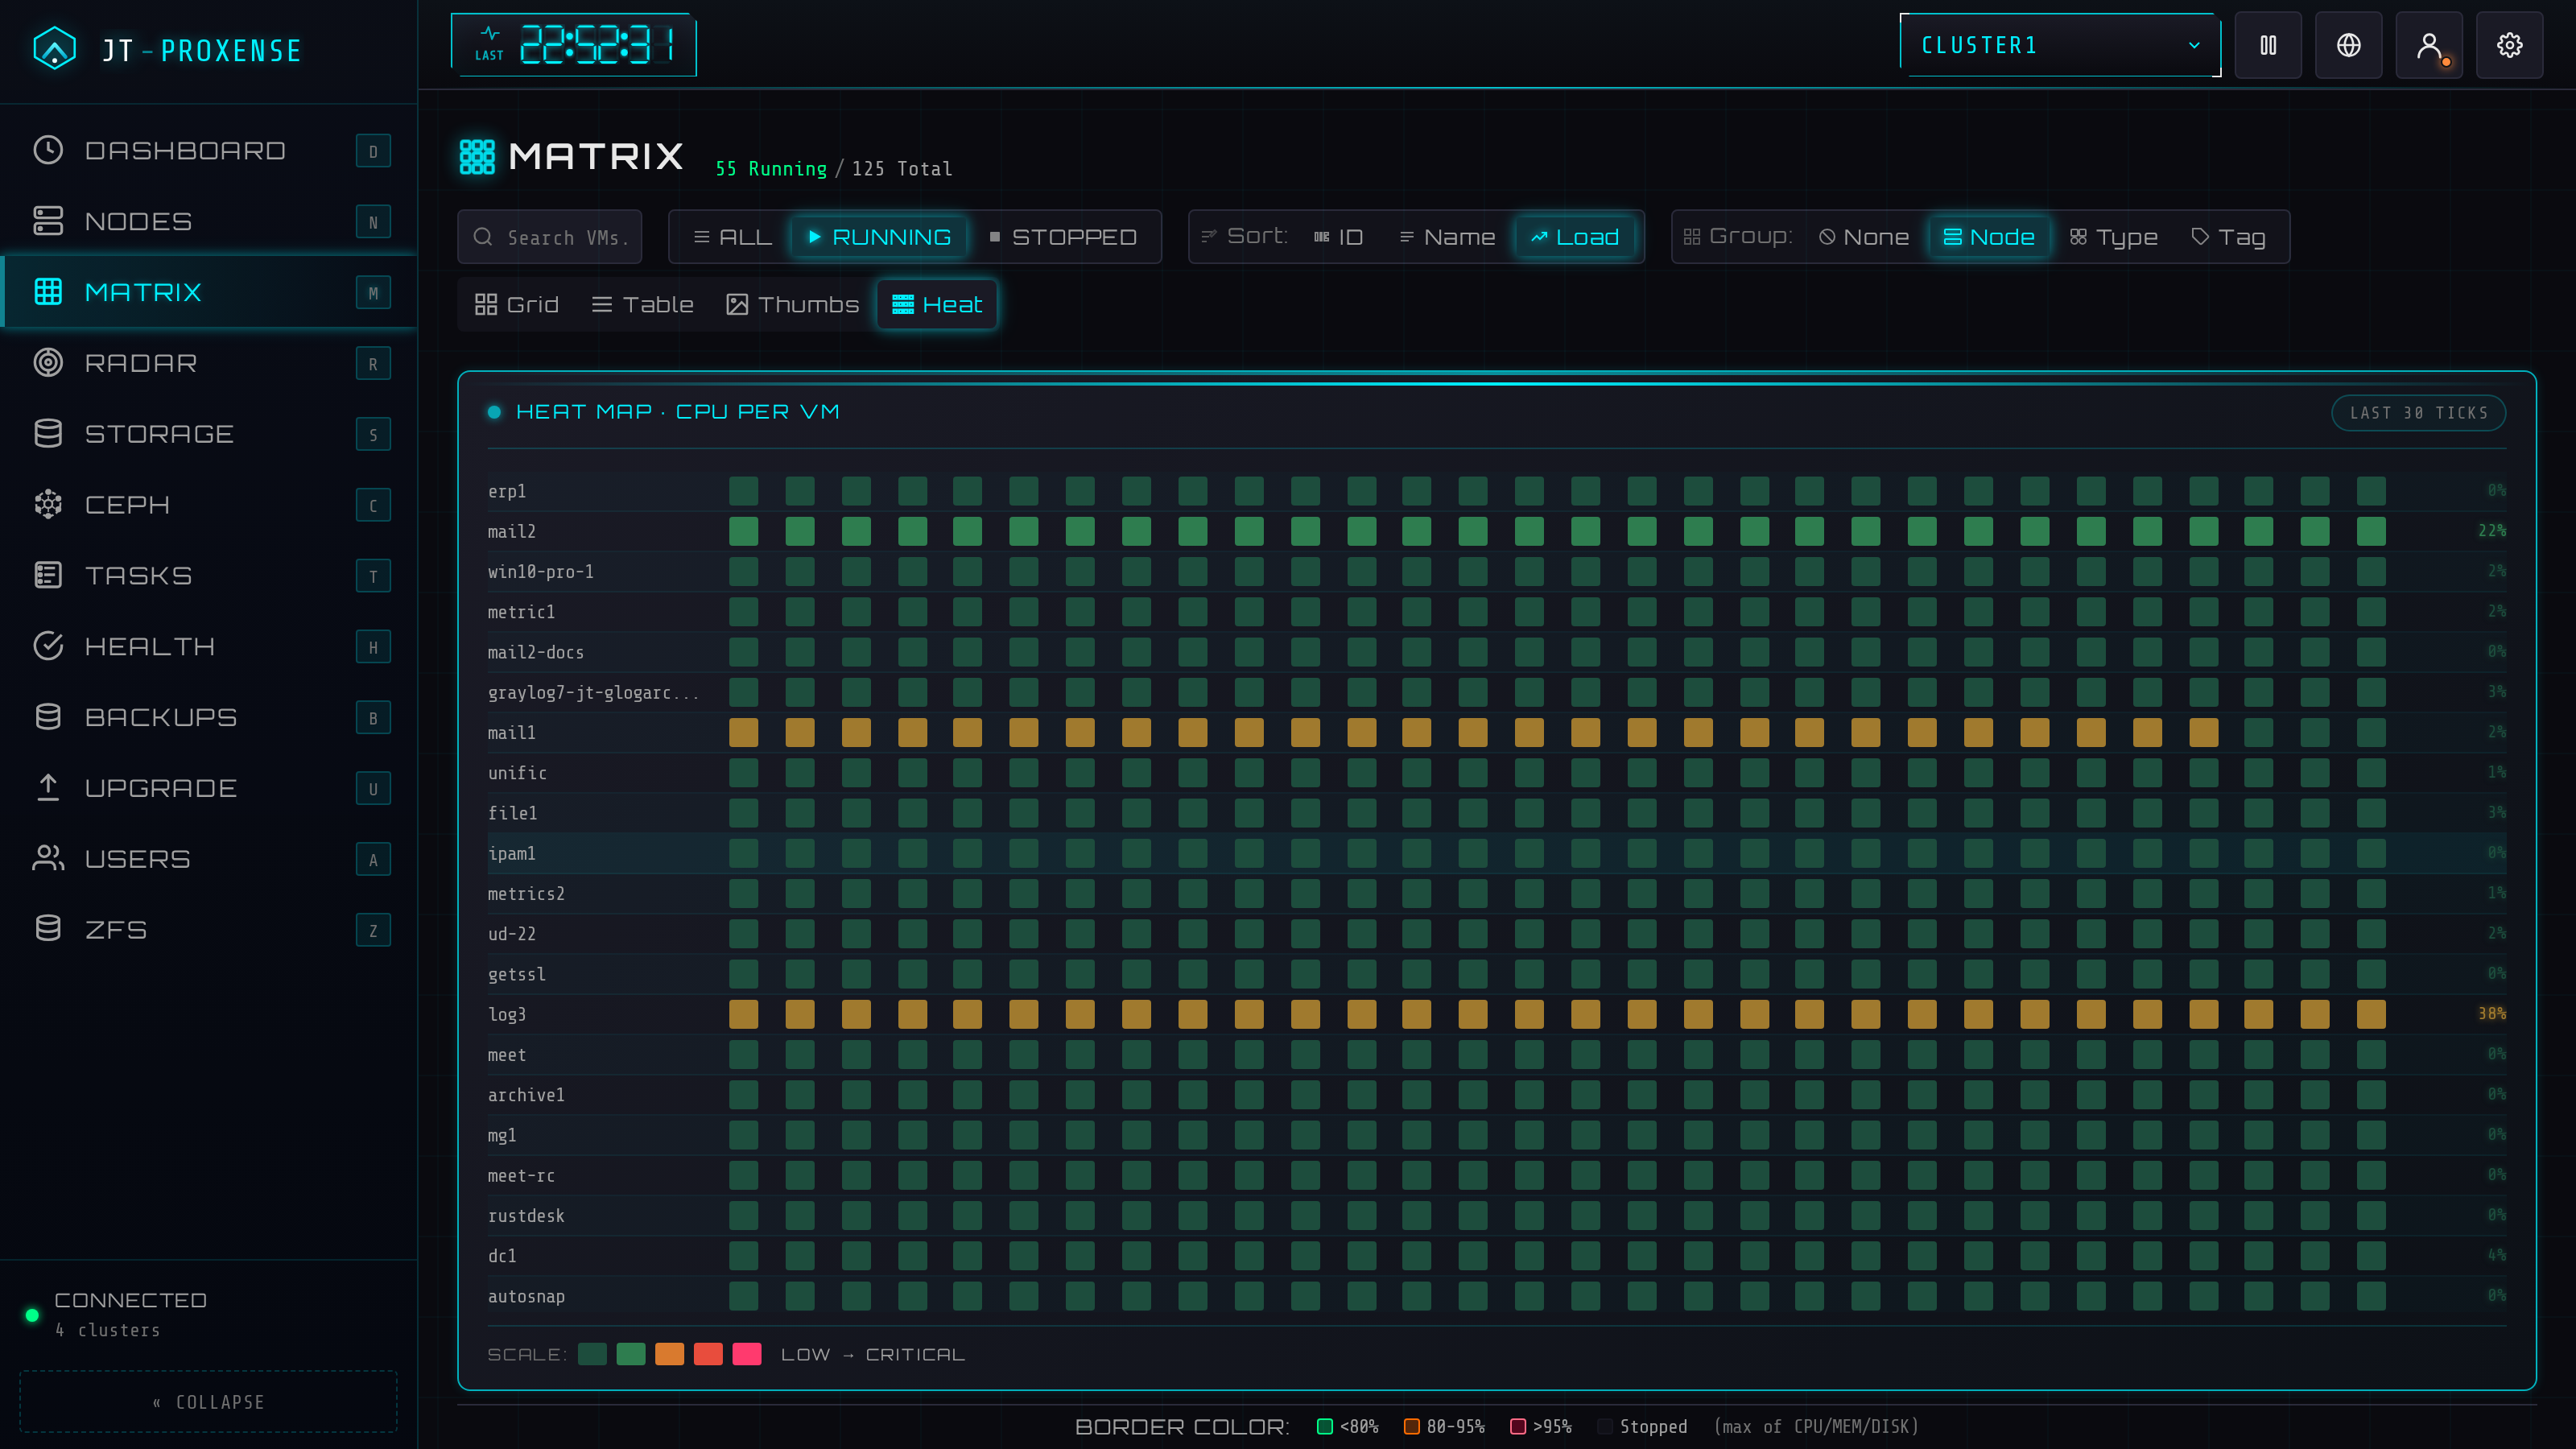
Task: Open the ZFS database icon
Action: point(48,930)
